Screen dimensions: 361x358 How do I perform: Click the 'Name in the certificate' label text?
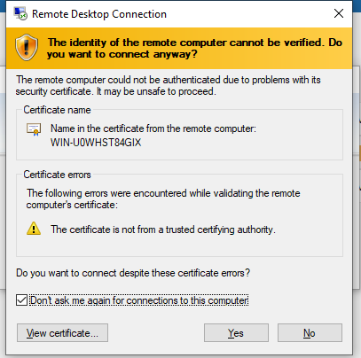(153, 128)
